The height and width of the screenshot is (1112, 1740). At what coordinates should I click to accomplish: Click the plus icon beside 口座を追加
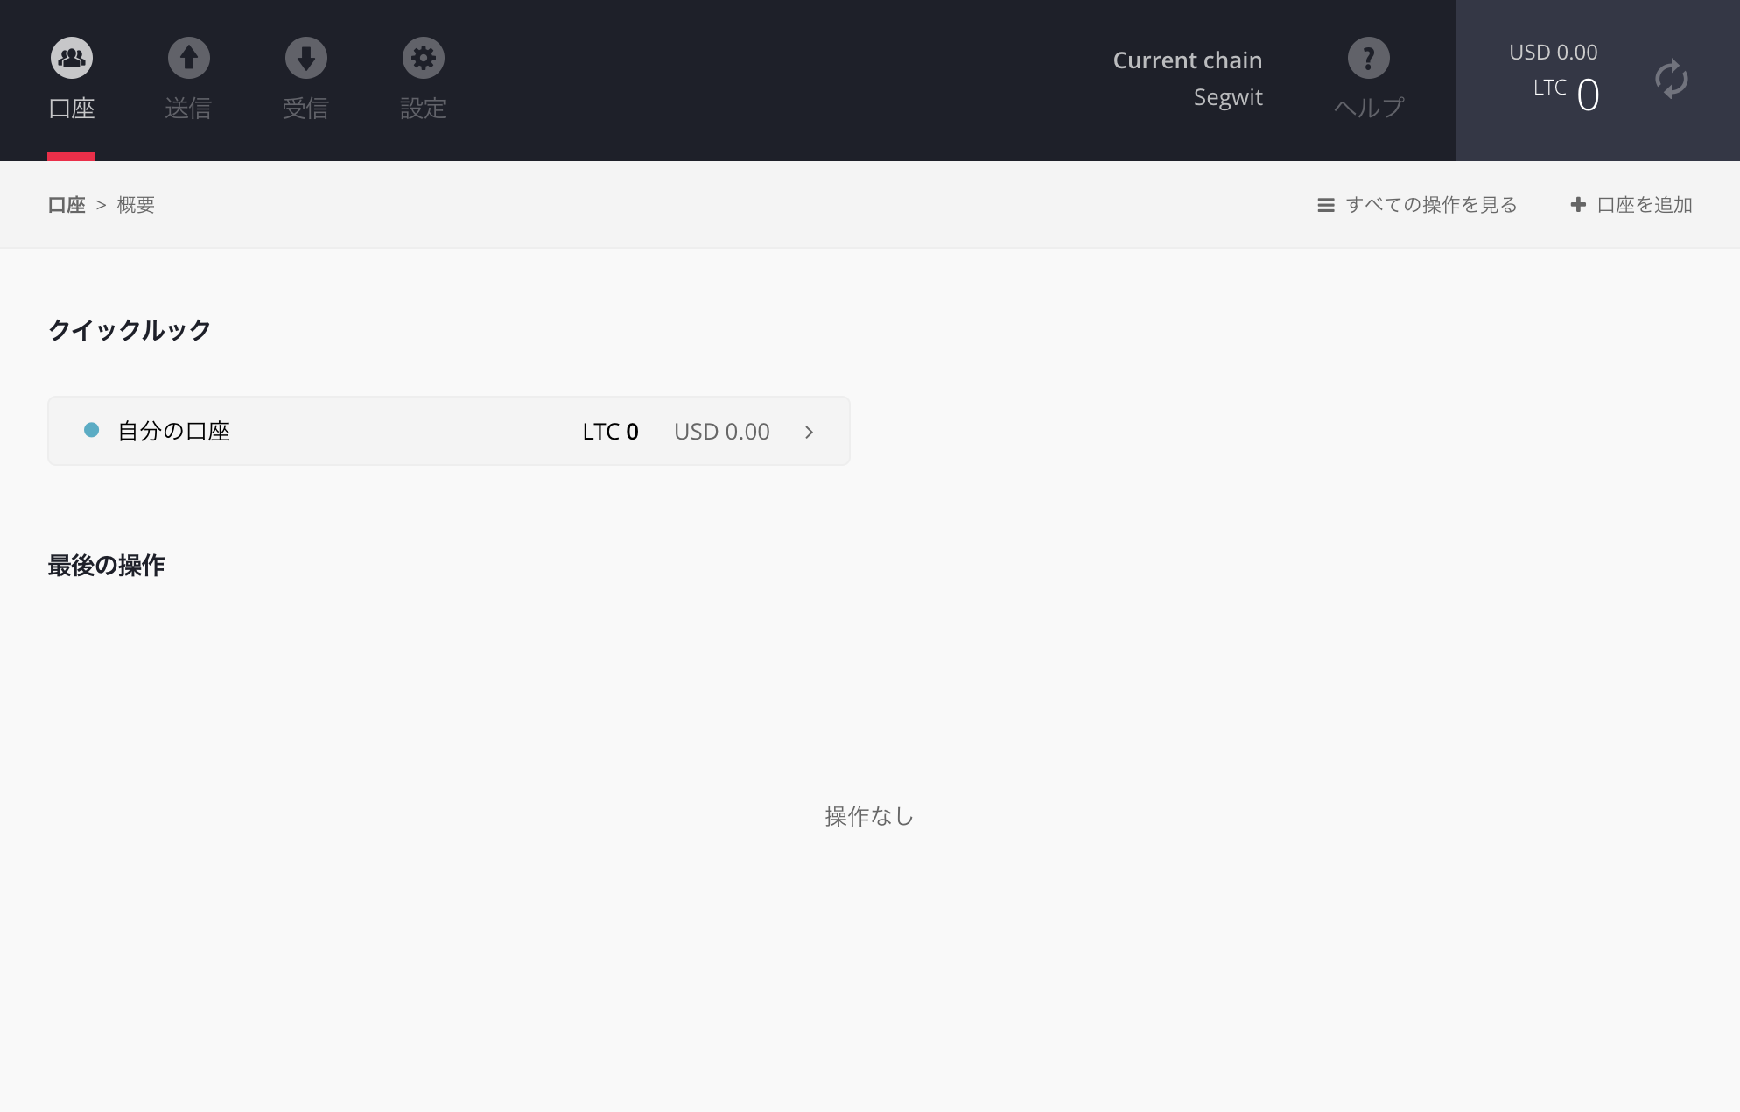pos(1578,204)
